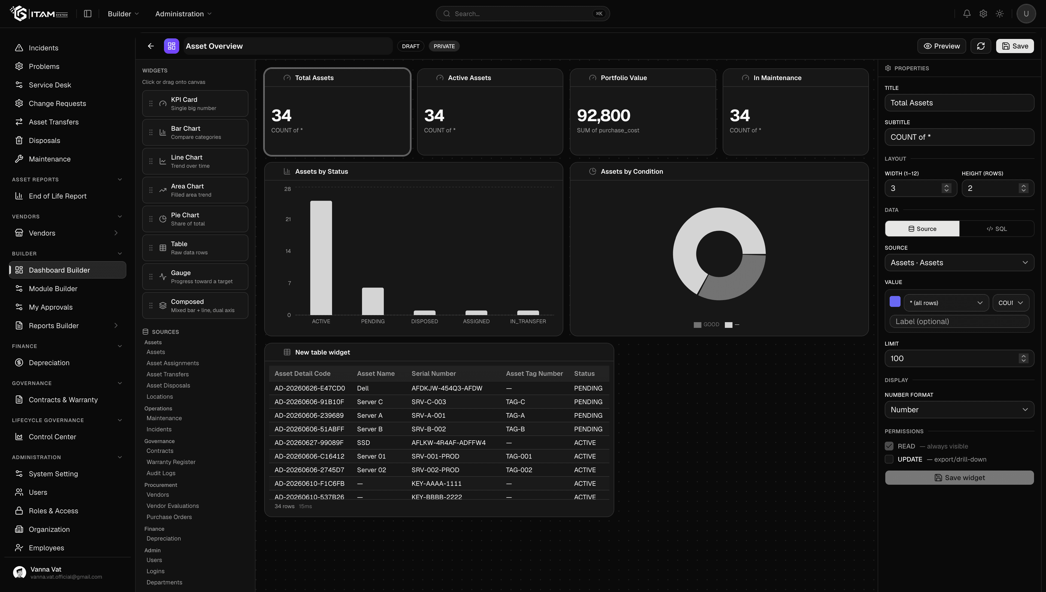The height and width of the screenshot is (592, 1046).
Task: Click the purple dashboard icon by the title
Action: click(171, 46)
